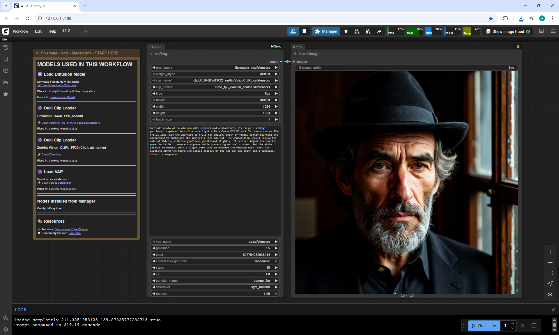Click the zoom in plus icon

tap(550, 252)
